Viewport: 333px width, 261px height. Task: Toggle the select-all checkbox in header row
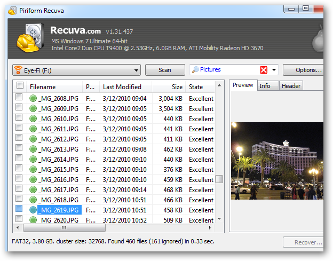coord(20,86)
